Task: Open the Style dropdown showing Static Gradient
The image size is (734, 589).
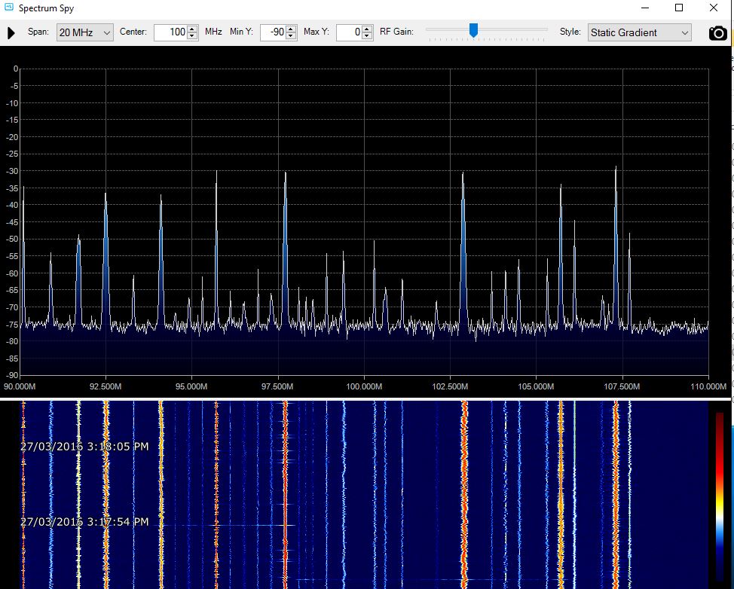Action: (638, 33)
